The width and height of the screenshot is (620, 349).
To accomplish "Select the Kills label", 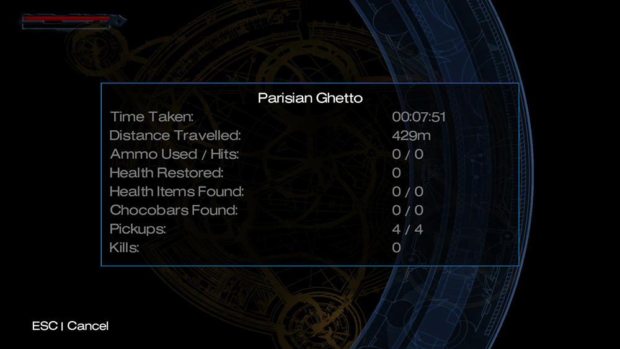I will click(124, 248).
